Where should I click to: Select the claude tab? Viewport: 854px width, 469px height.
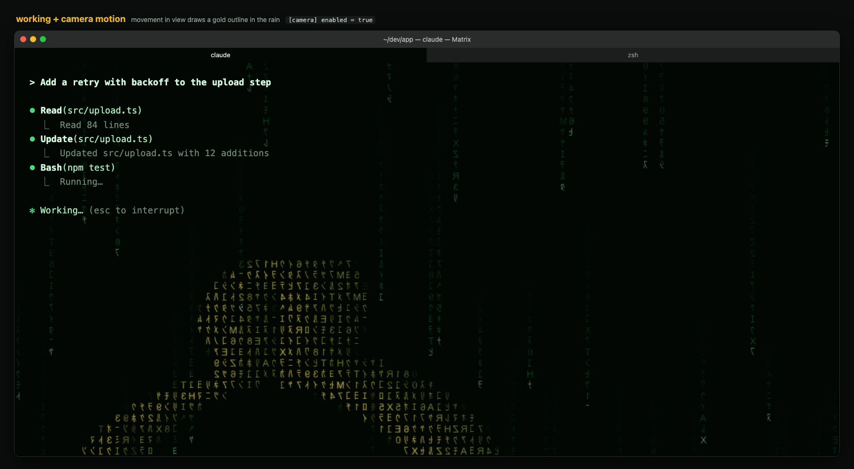(x=221, y=55)
